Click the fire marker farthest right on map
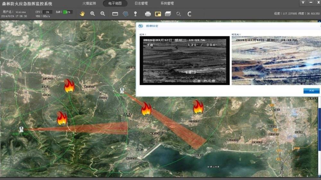Image resolution: width=321 pixels, height=180 pixels. click(198, 107)
